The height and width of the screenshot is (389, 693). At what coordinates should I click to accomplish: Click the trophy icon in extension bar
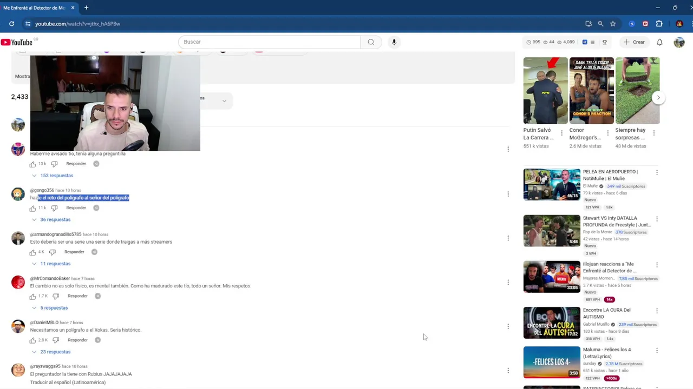605,42
